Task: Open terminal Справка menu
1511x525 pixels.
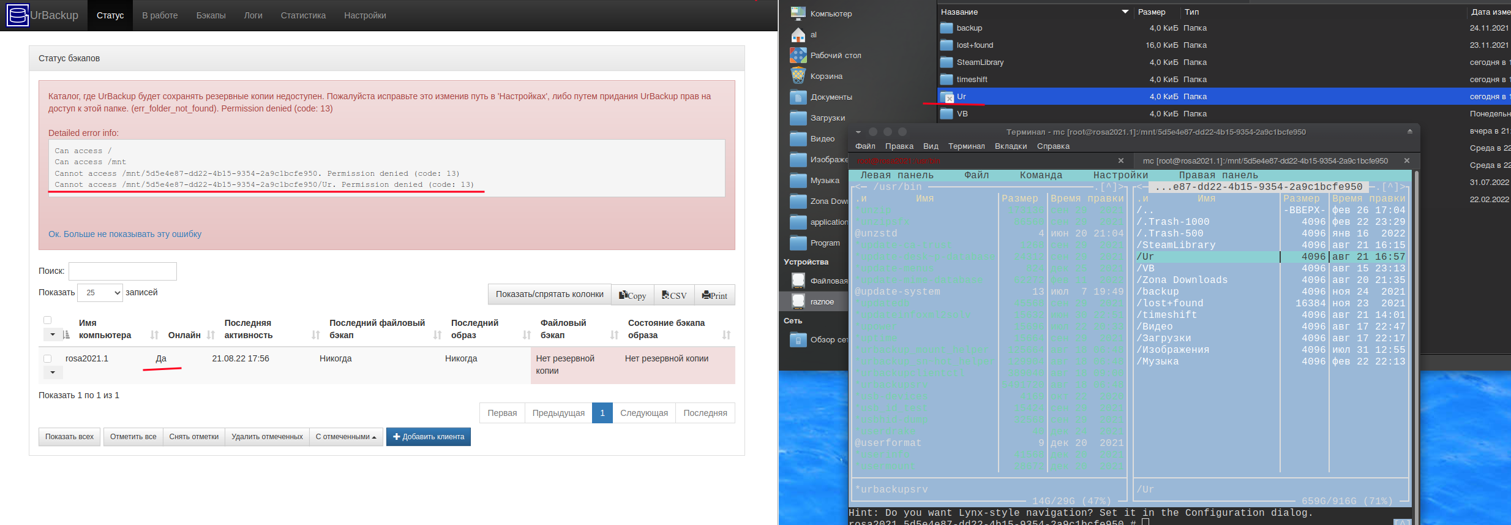Action: pyautogui.click(x=1053, y=146)
